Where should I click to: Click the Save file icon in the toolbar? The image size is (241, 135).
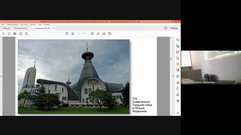tap(3, 34)
